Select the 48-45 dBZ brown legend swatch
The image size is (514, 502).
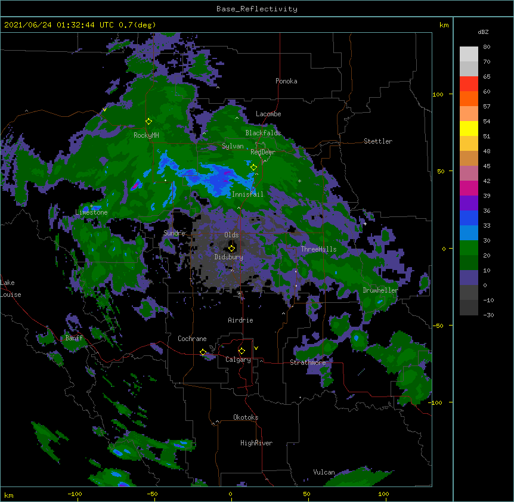point(469,158)
